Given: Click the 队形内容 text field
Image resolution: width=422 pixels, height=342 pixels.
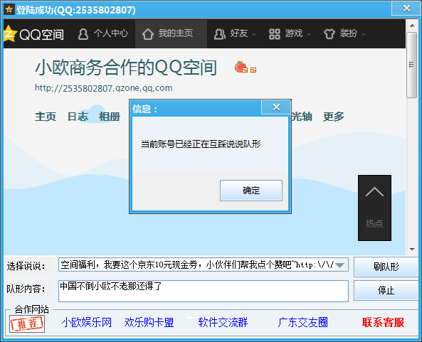Looking at the screenshot, I should click(x=204, y=291).
